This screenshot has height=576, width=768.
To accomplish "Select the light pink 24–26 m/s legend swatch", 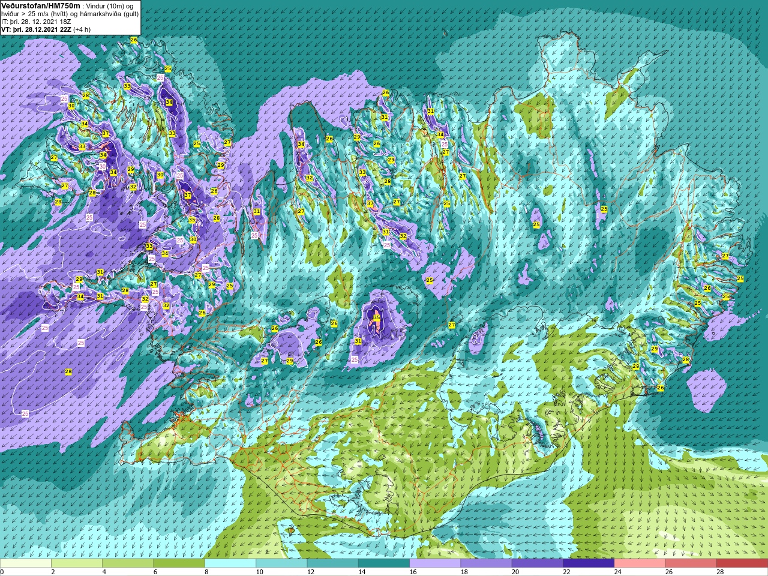I will click(640, 563).
